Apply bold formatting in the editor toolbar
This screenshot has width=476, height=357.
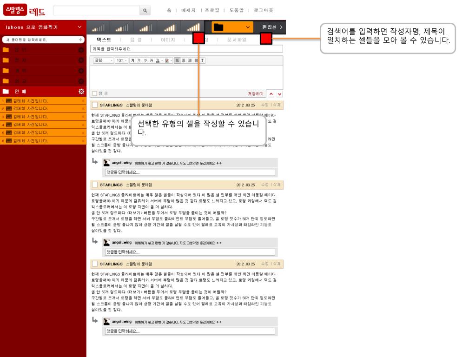point(132,60)
